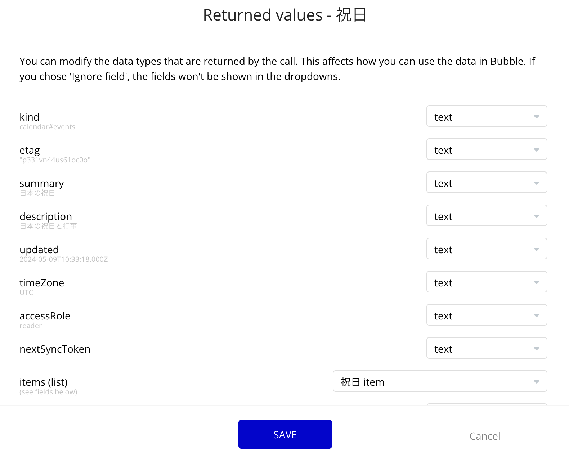Click the etag dropdown arrow icon
569x461 pixels.
pyautogui.click(x=536, y=150)
